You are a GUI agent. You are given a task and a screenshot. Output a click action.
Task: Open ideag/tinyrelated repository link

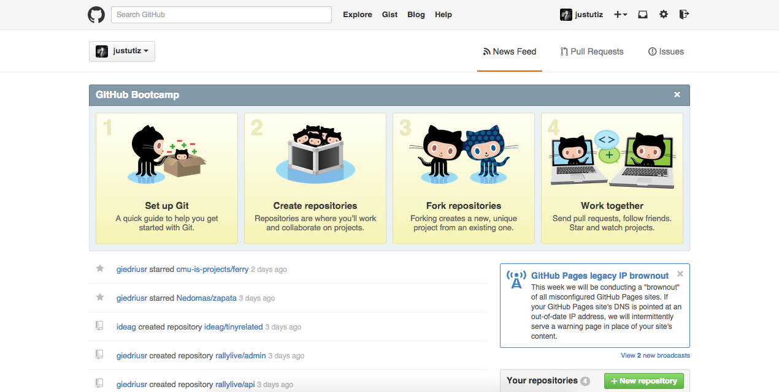pyautogui.click(x=234, y=327)
